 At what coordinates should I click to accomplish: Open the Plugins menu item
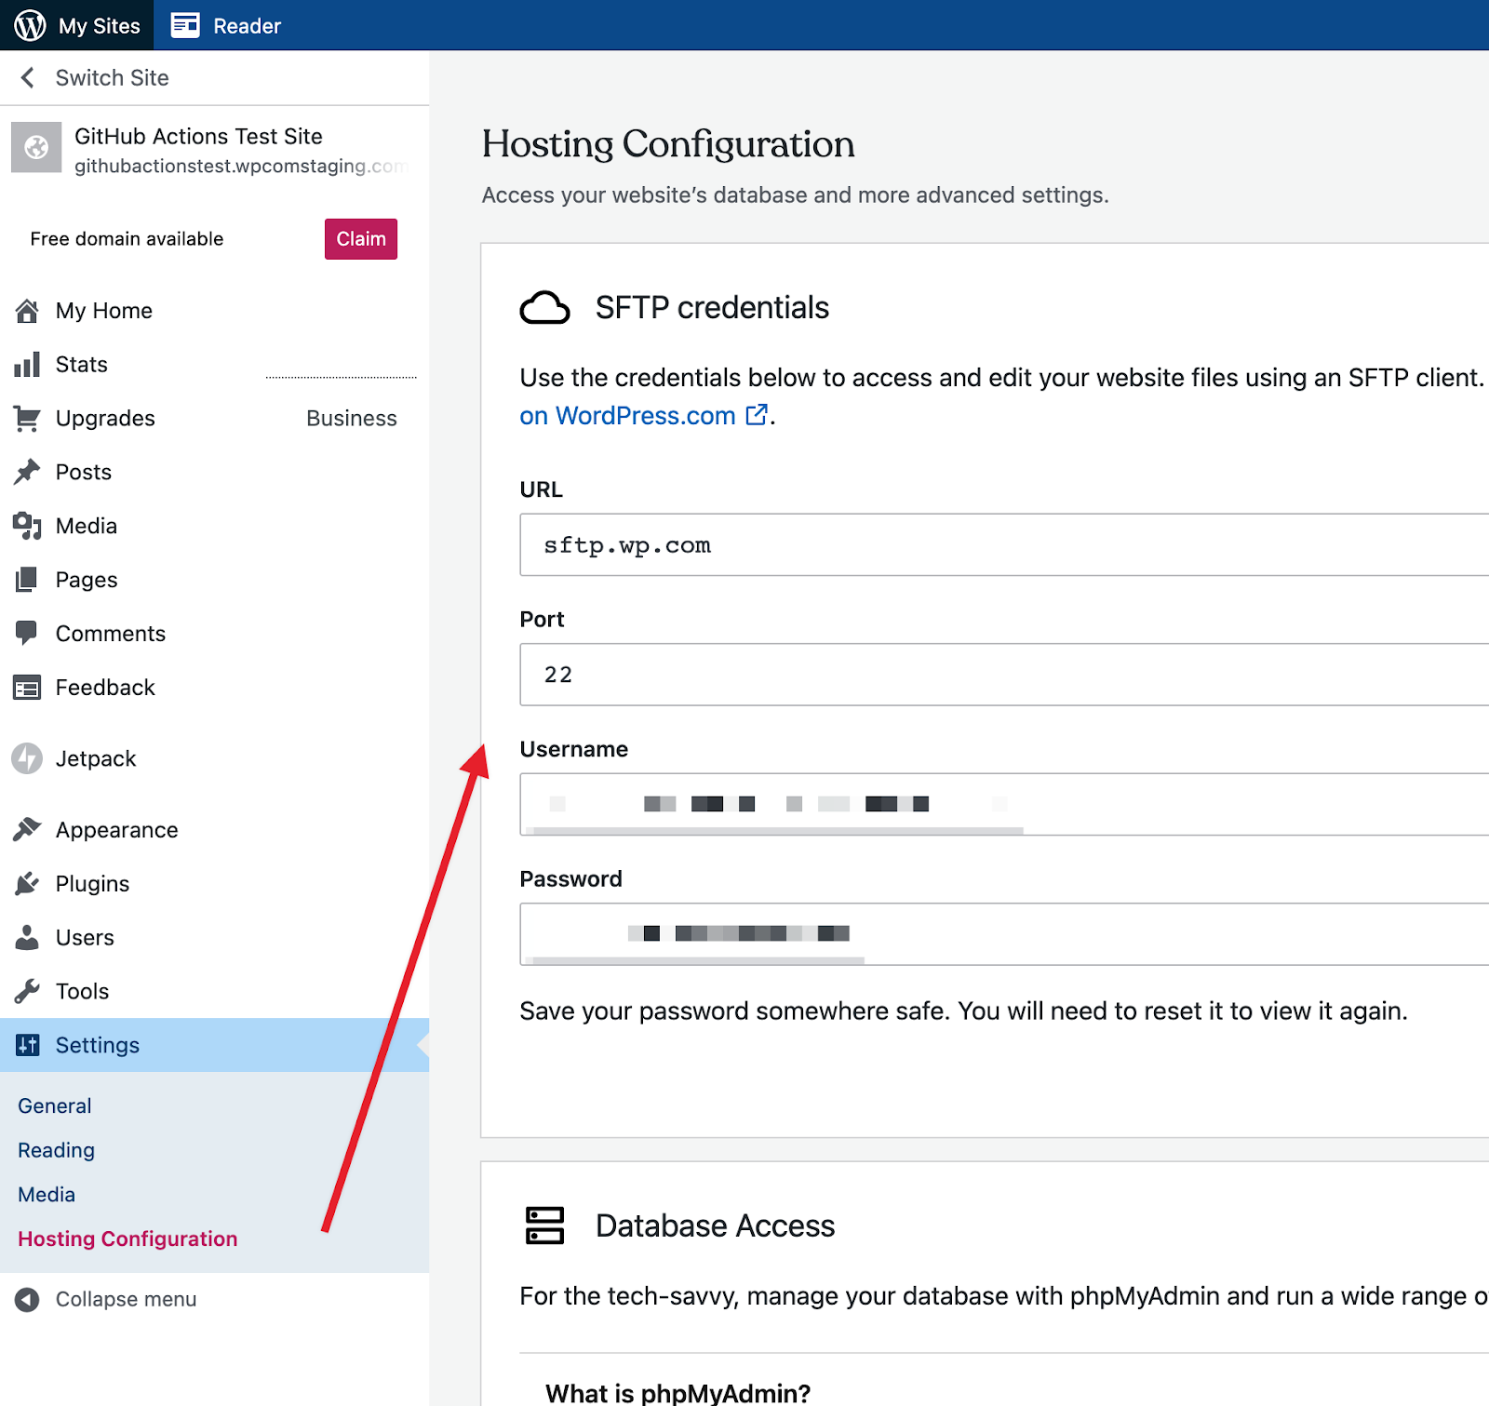pyautogui.click(x=214, y=884)
